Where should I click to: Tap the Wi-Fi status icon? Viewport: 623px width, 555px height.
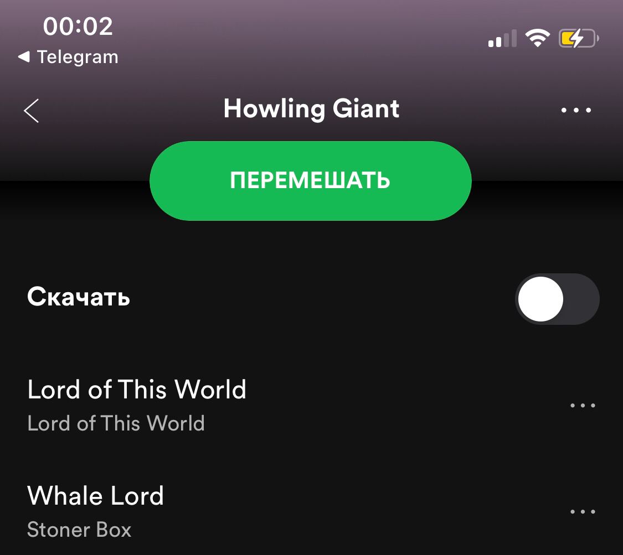(x=537, y=38)
